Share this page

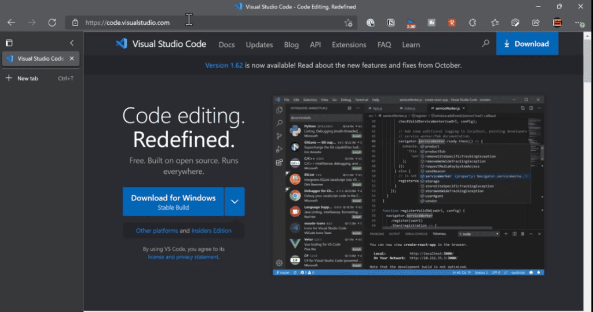(x=536, y=23)
